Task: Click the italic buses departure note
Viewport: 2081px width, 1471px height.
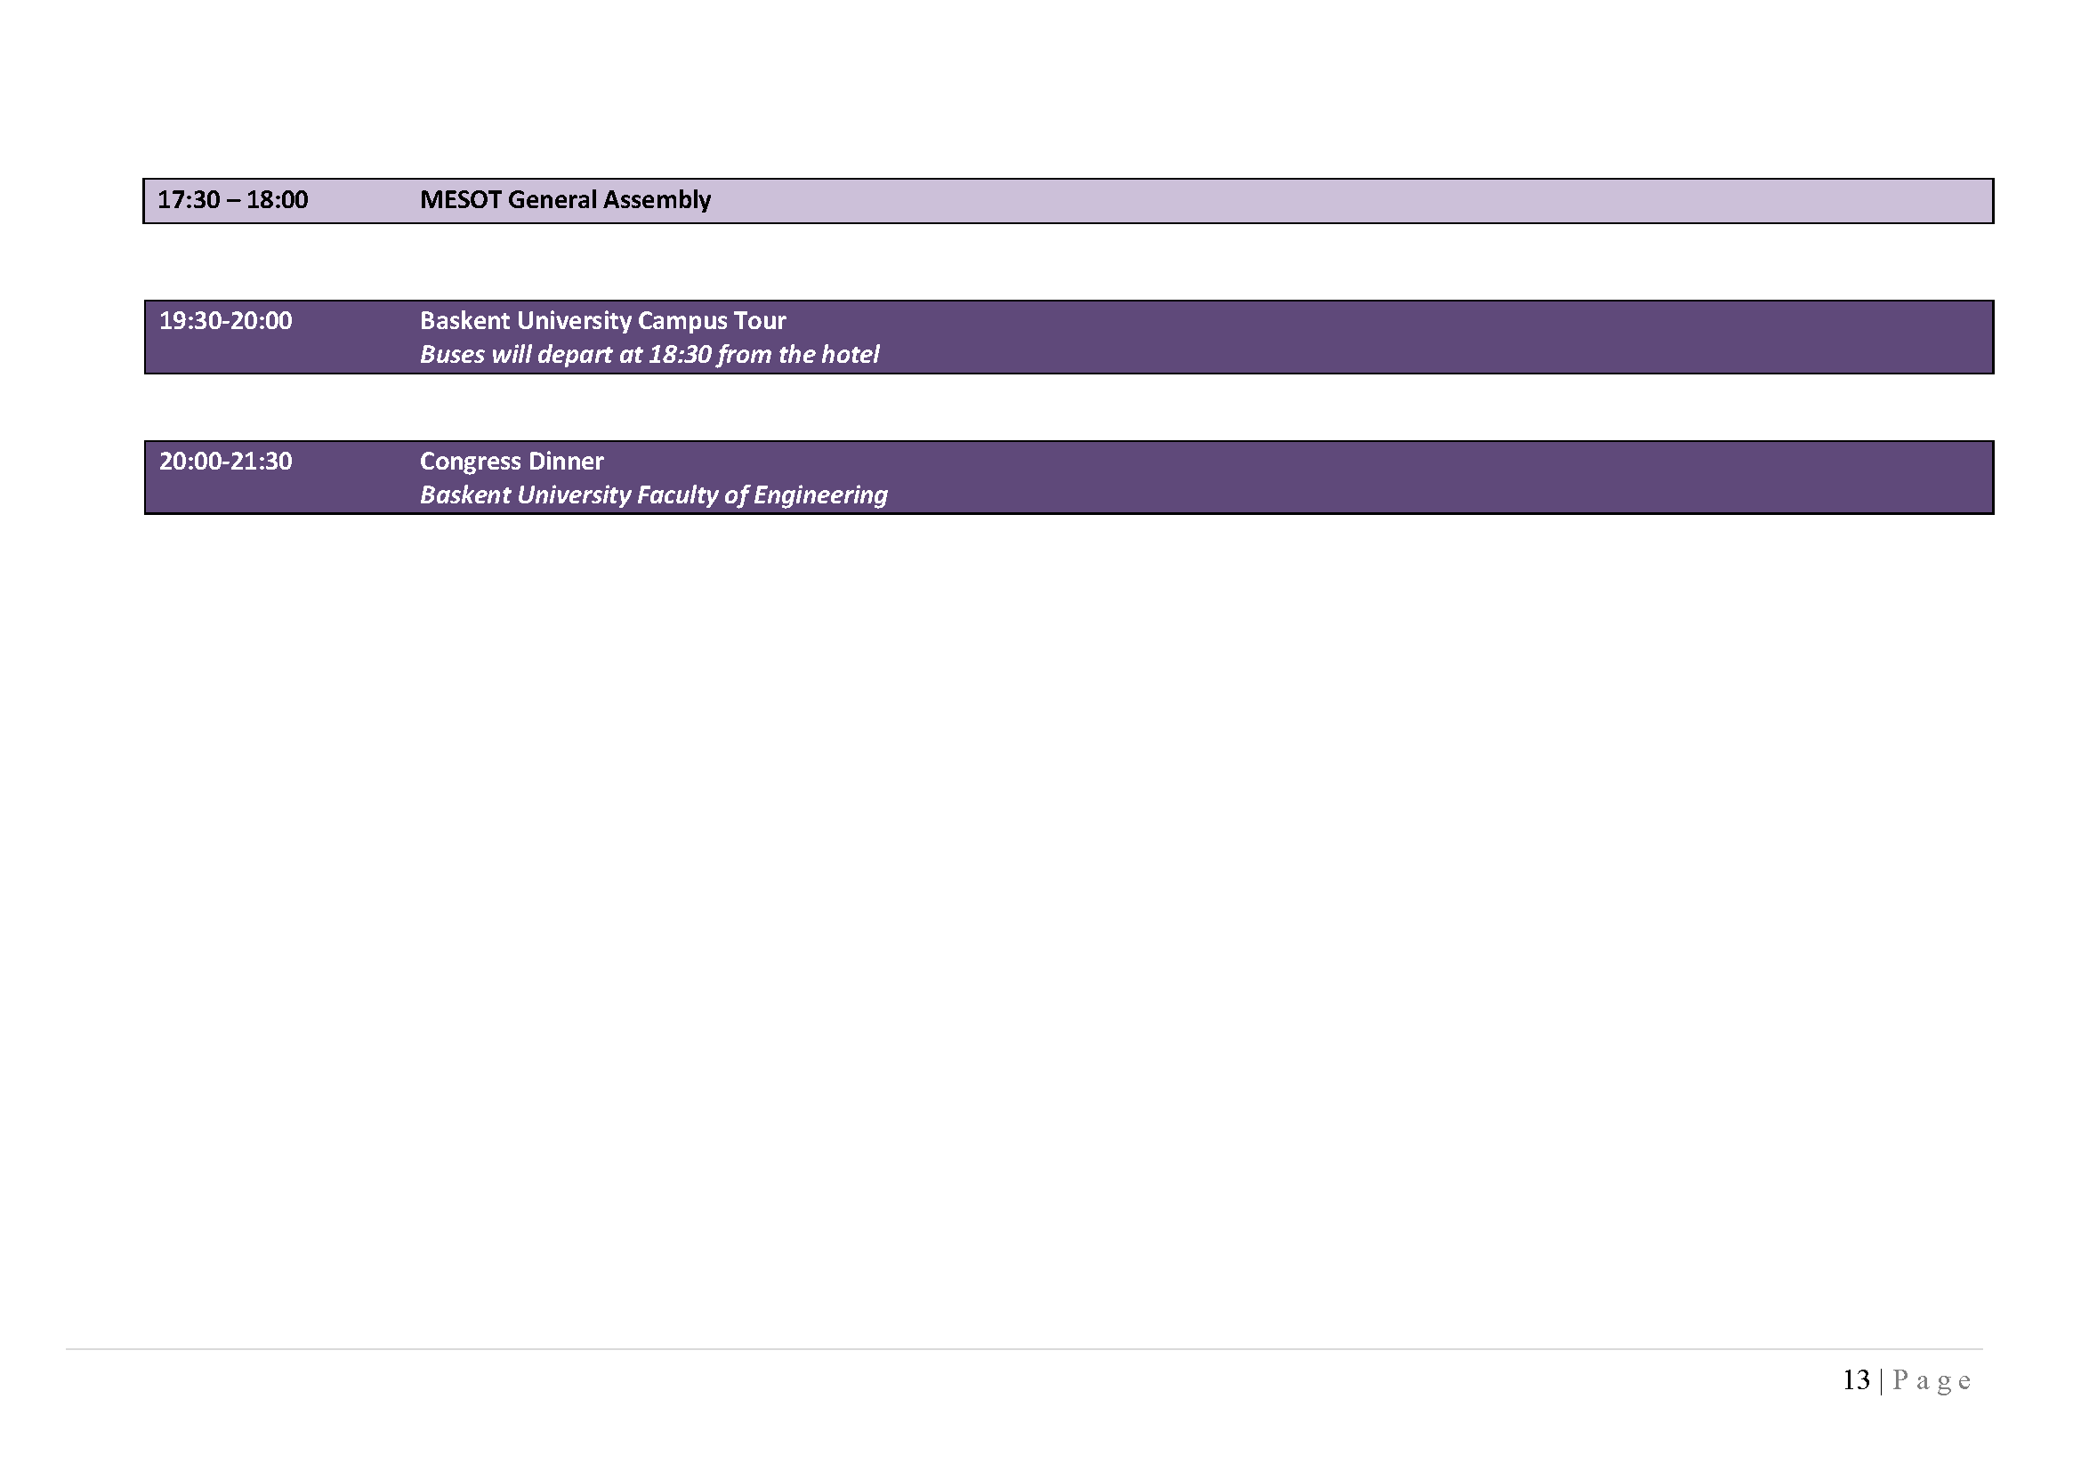Action: [x=649, y=354]
